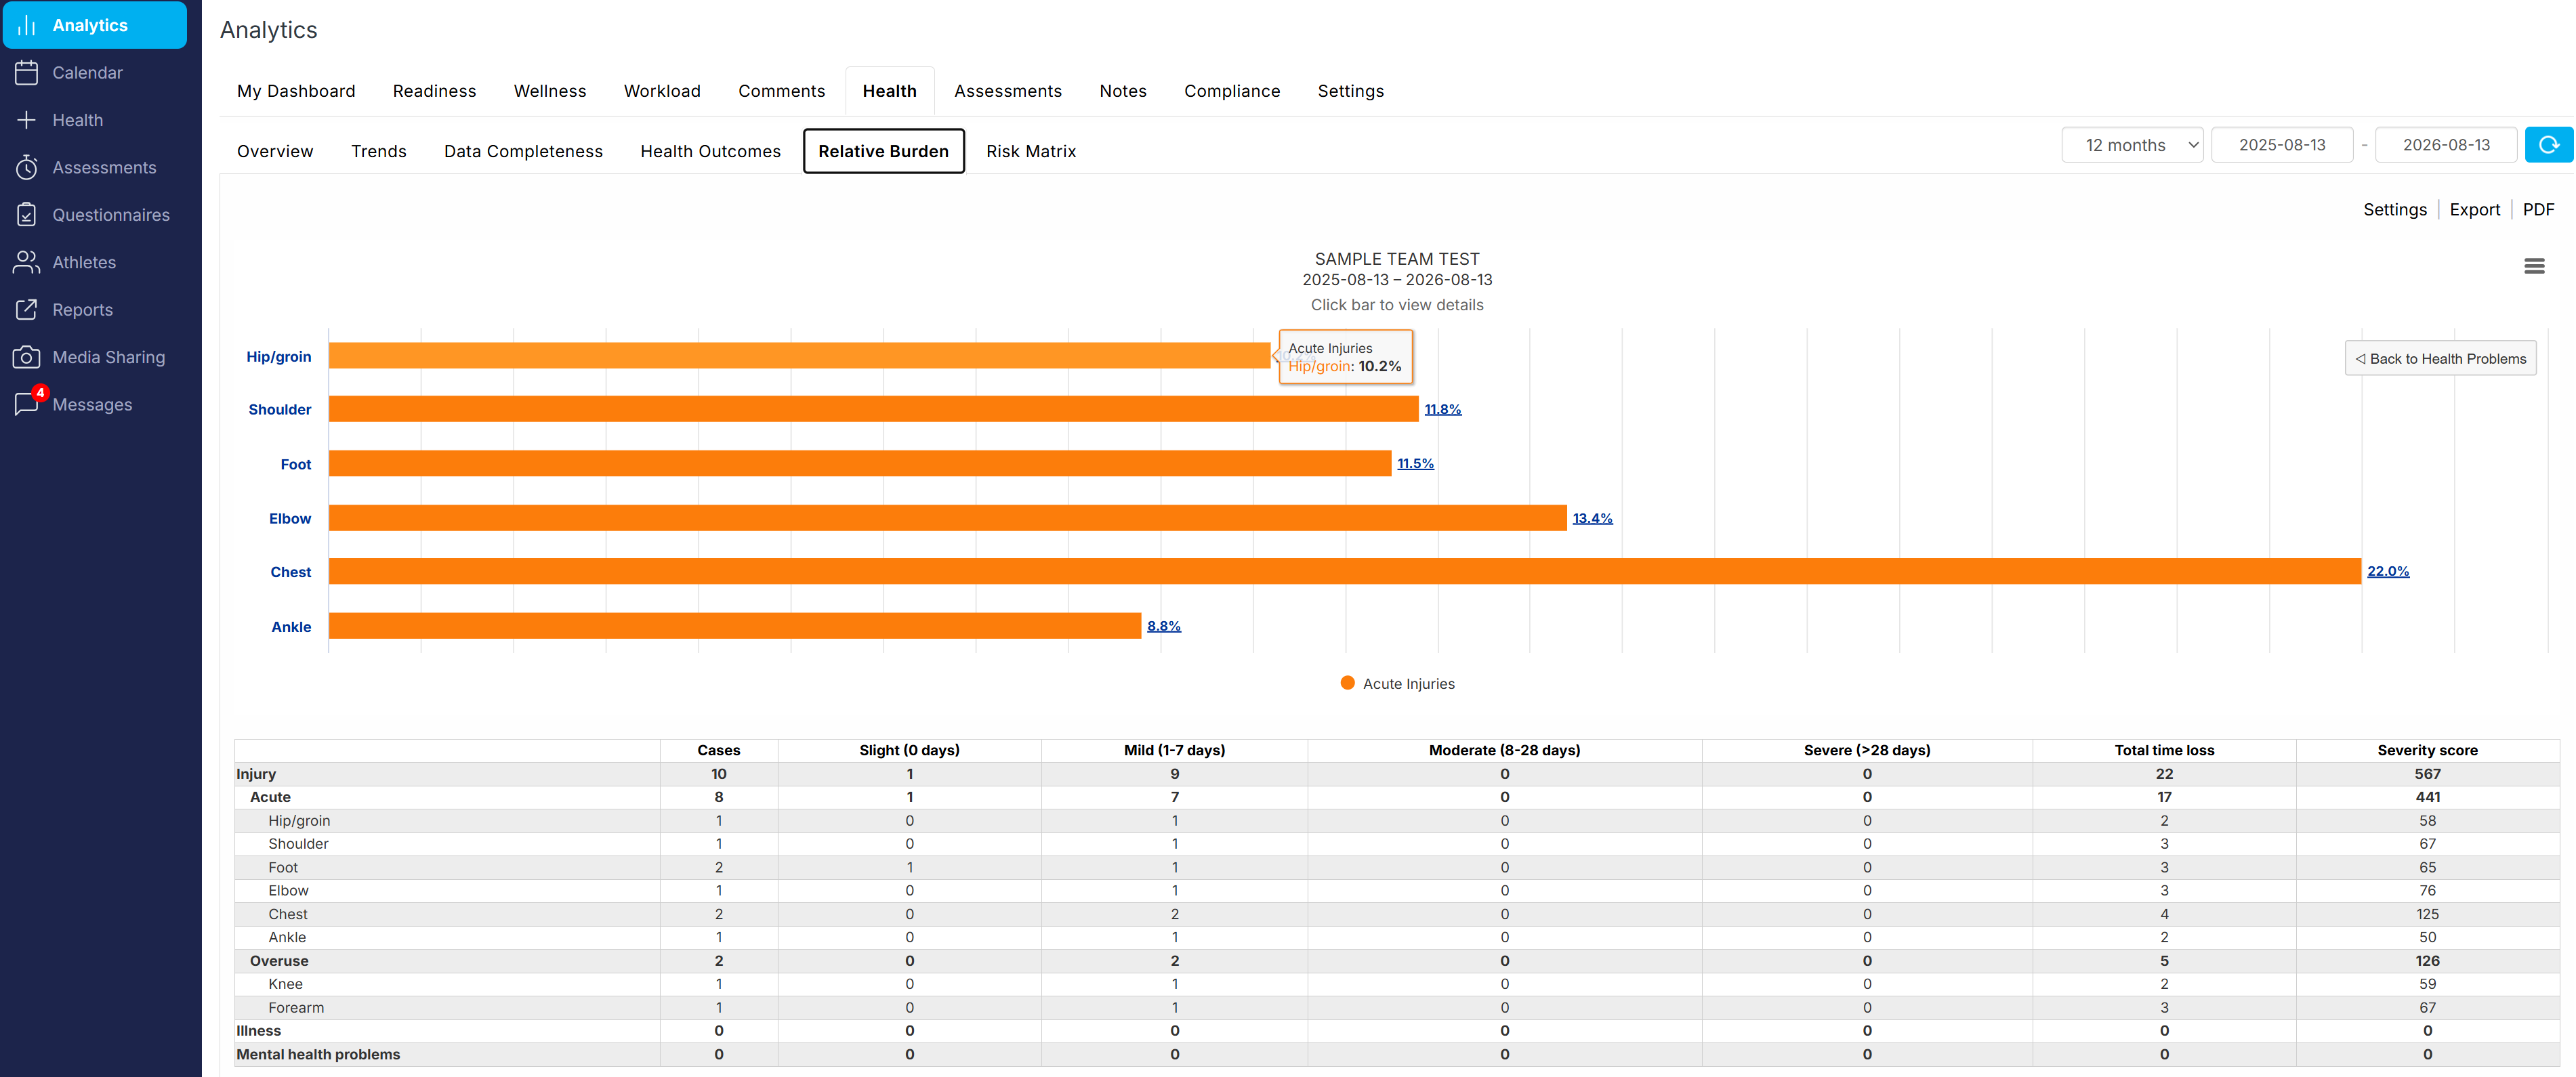Open the Media Sharing camera icon

(x=27, y=357)
